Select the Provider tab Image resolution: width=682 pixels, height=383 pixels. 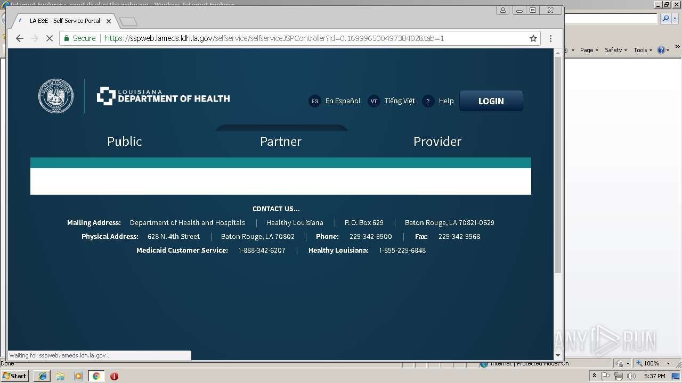point(437,141)
